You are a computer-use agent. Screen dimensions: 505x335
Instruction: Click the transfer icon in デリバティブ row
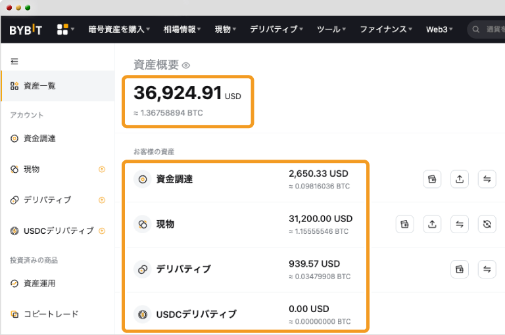(x=487, y=269)
